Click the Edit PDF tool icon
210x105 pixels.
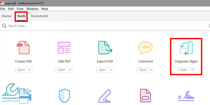[x=64, y=48]
